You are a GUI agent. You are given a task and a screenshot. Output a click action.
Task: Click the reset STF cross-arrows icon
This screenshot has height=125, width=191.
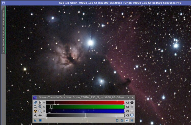click(132, 120)
